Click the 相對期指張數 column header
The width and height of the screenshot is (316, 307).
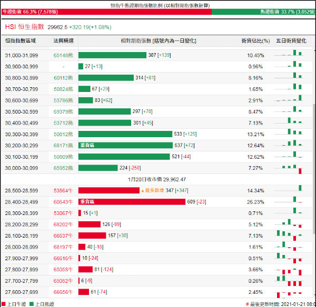[x=159, y=41]
